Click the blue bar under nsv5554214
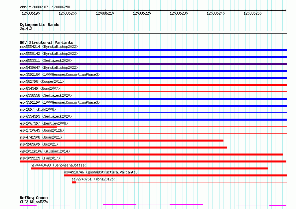This screenshot has height=209, width=296. [153, 50]
